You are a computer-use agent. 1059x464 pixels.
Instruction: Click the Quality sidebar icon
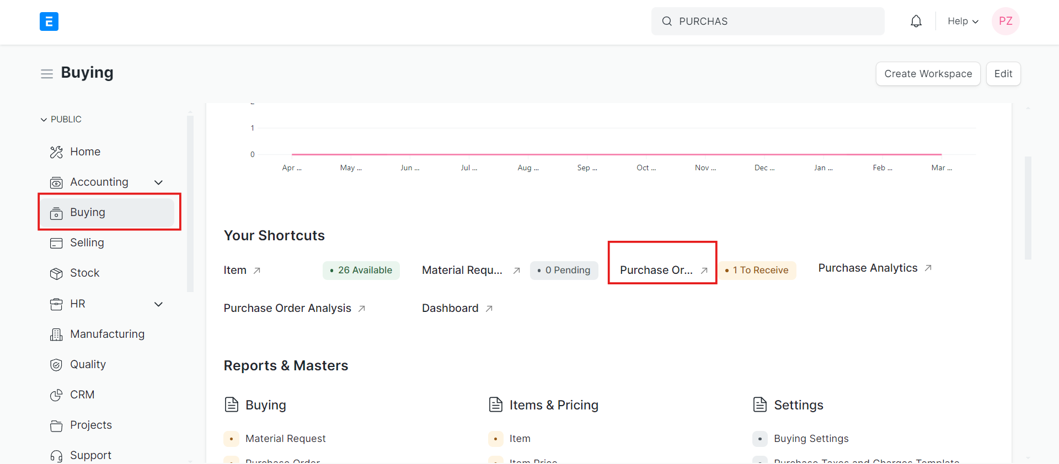[x=56, y=365]
